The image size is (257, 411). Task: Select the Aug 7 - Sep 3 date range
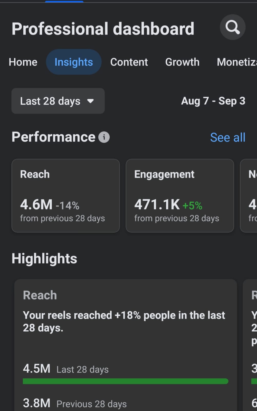[213, 101]
